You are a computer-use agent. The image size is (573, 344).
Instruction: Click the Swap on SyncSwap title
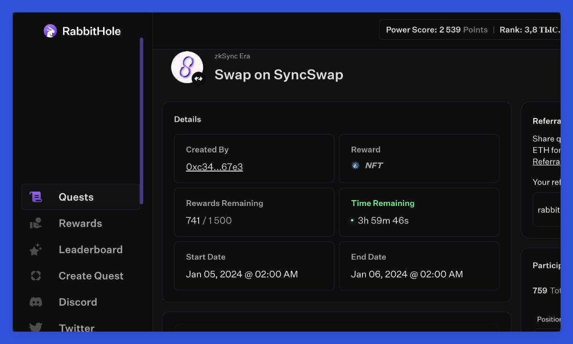click(279, 75)
